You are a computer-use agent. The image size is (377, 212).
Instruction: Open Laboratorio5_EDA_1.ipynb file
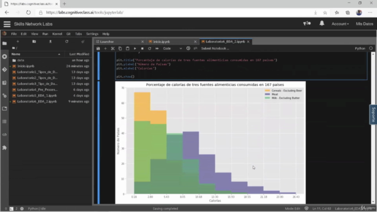[50, 95]
